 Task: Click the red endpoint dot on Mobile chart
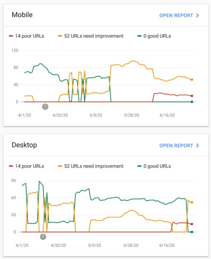coord(192,96)
